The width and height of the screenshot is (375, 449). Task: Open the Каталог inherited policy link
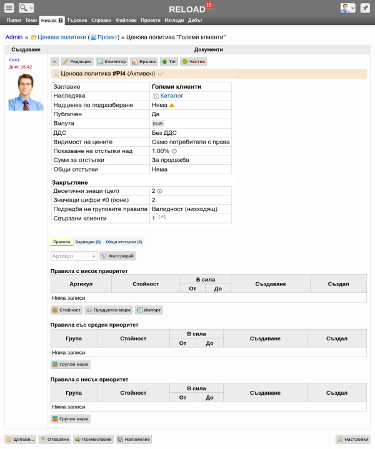(171, 96)
